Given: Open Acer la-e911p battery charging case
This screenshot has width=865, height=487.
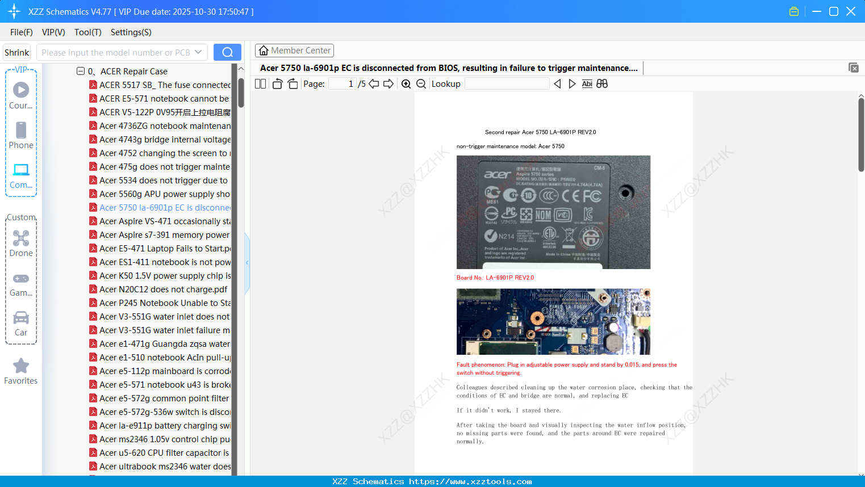Looking at the screenshot, I should (x=160, y=425).
